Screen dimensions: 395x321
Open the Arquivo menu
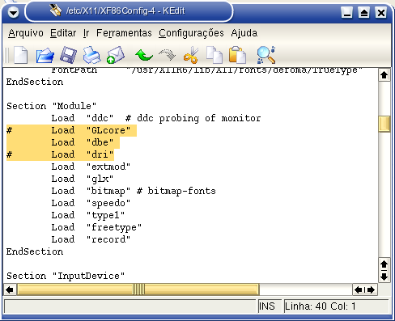pos(26,33)
